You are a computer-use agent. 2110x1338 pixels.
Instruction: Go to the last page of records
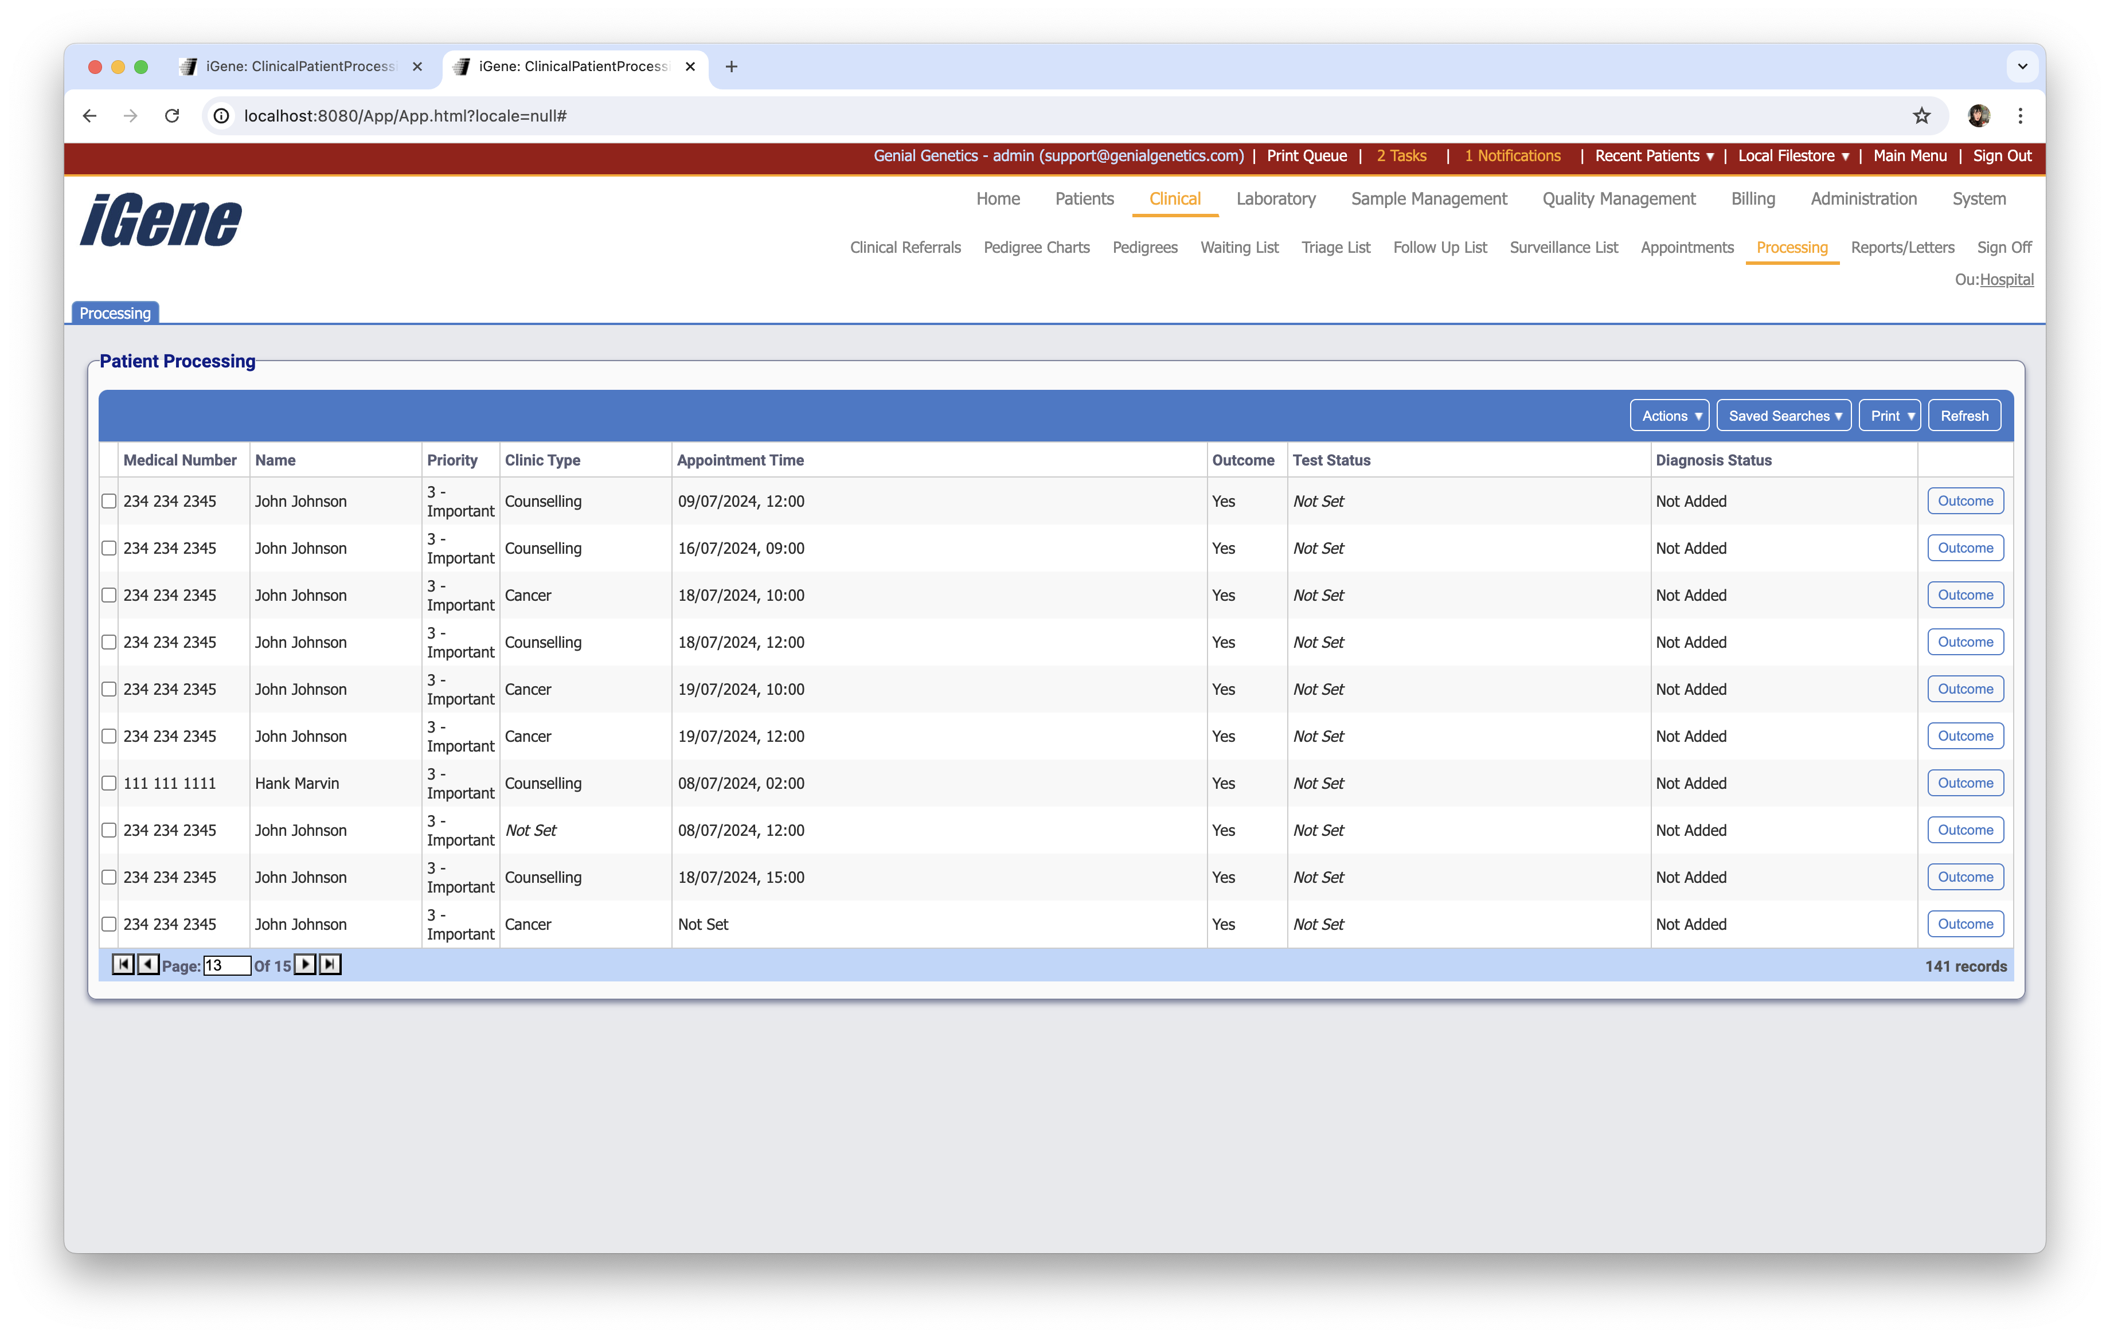(330, 965)
